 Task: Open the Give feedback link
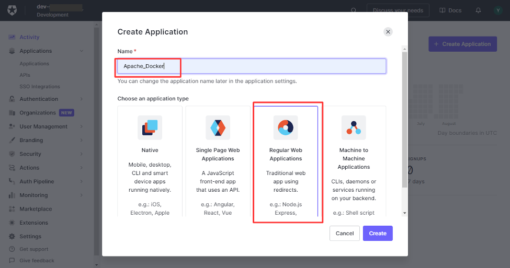coord(37,261)
